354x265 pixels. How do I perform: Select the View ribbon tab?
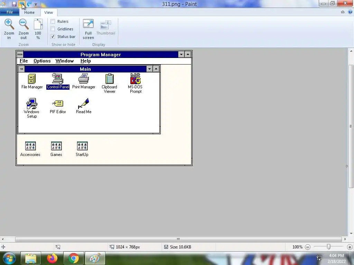48,12
